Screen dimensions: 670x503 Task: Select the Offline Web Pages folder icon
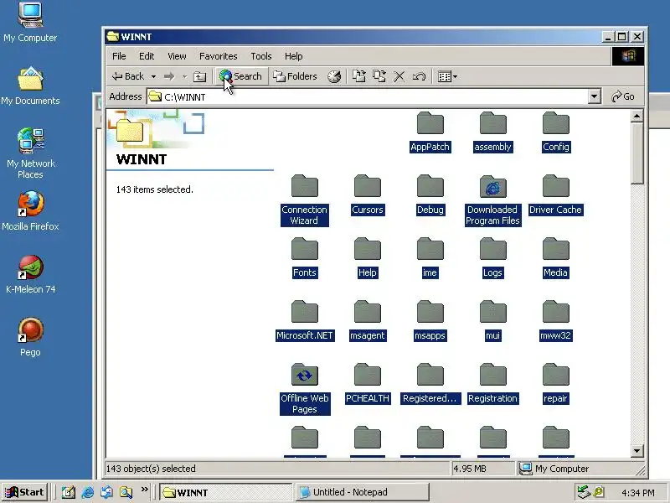point(304,375)
